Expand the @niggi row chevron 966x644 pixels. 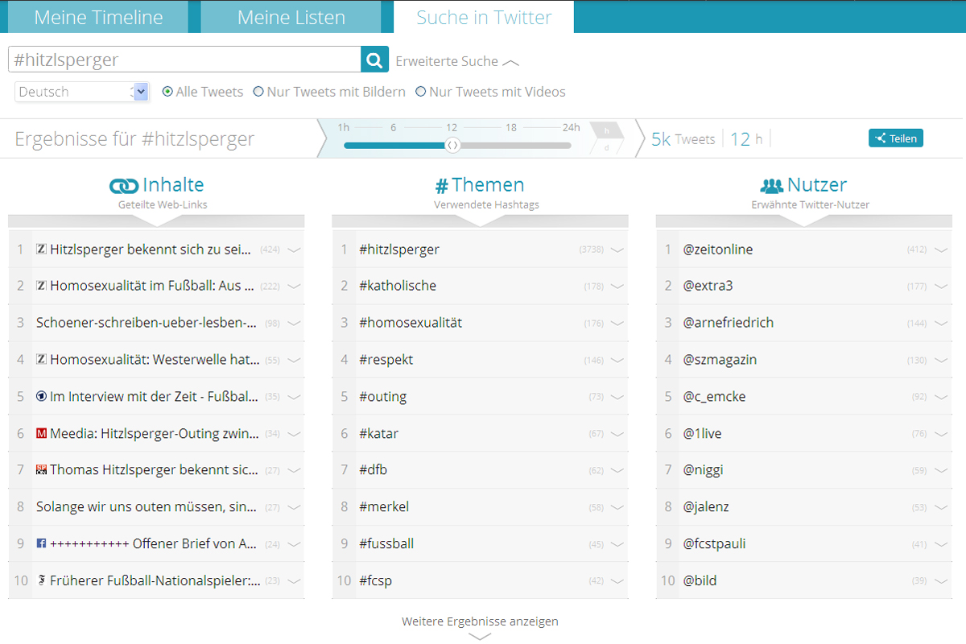[941, 470]
